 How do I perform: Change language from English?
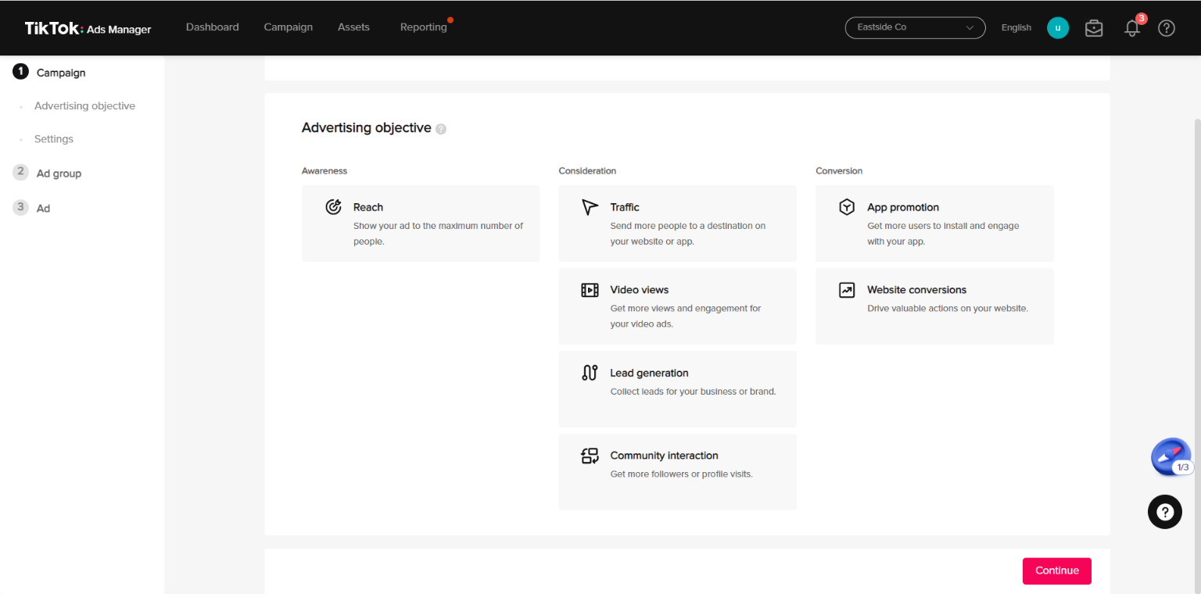pyautogui.click(x=1016, y=27)
